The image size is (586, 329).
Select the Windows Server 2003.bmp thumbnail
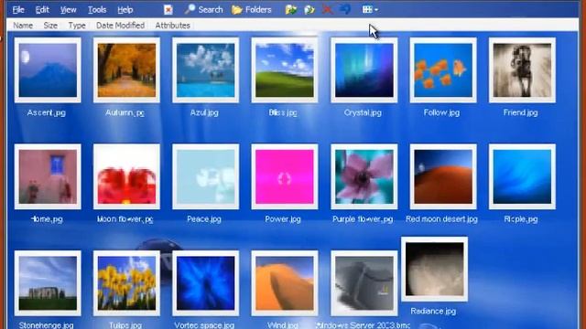[x=364, y=283]
